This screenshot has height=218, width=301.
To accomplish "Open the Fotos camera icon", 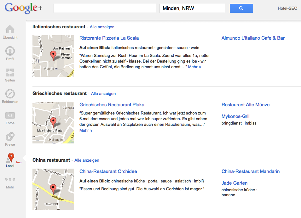I will click(10, 115).
